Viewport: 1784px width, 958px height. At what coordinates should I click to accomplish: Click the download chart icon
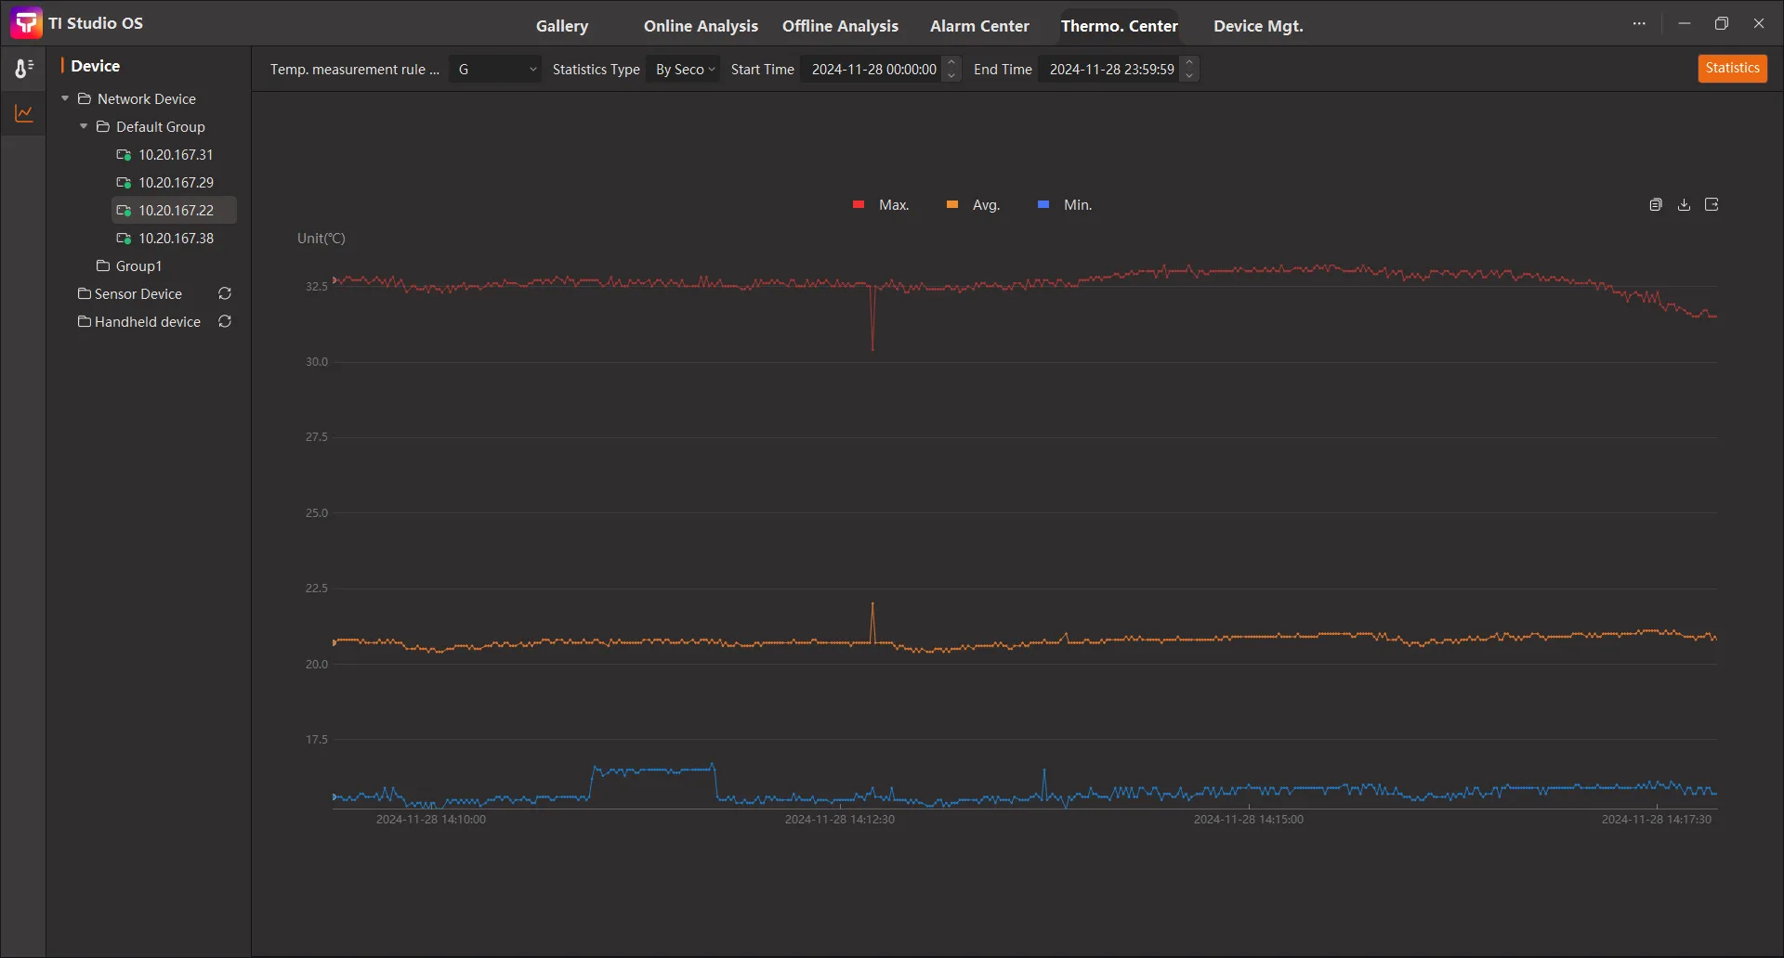point(1684,205)
